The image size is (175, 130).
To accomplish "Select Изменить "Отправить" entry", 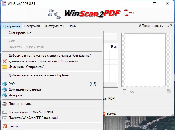I will tap(52, 67).
